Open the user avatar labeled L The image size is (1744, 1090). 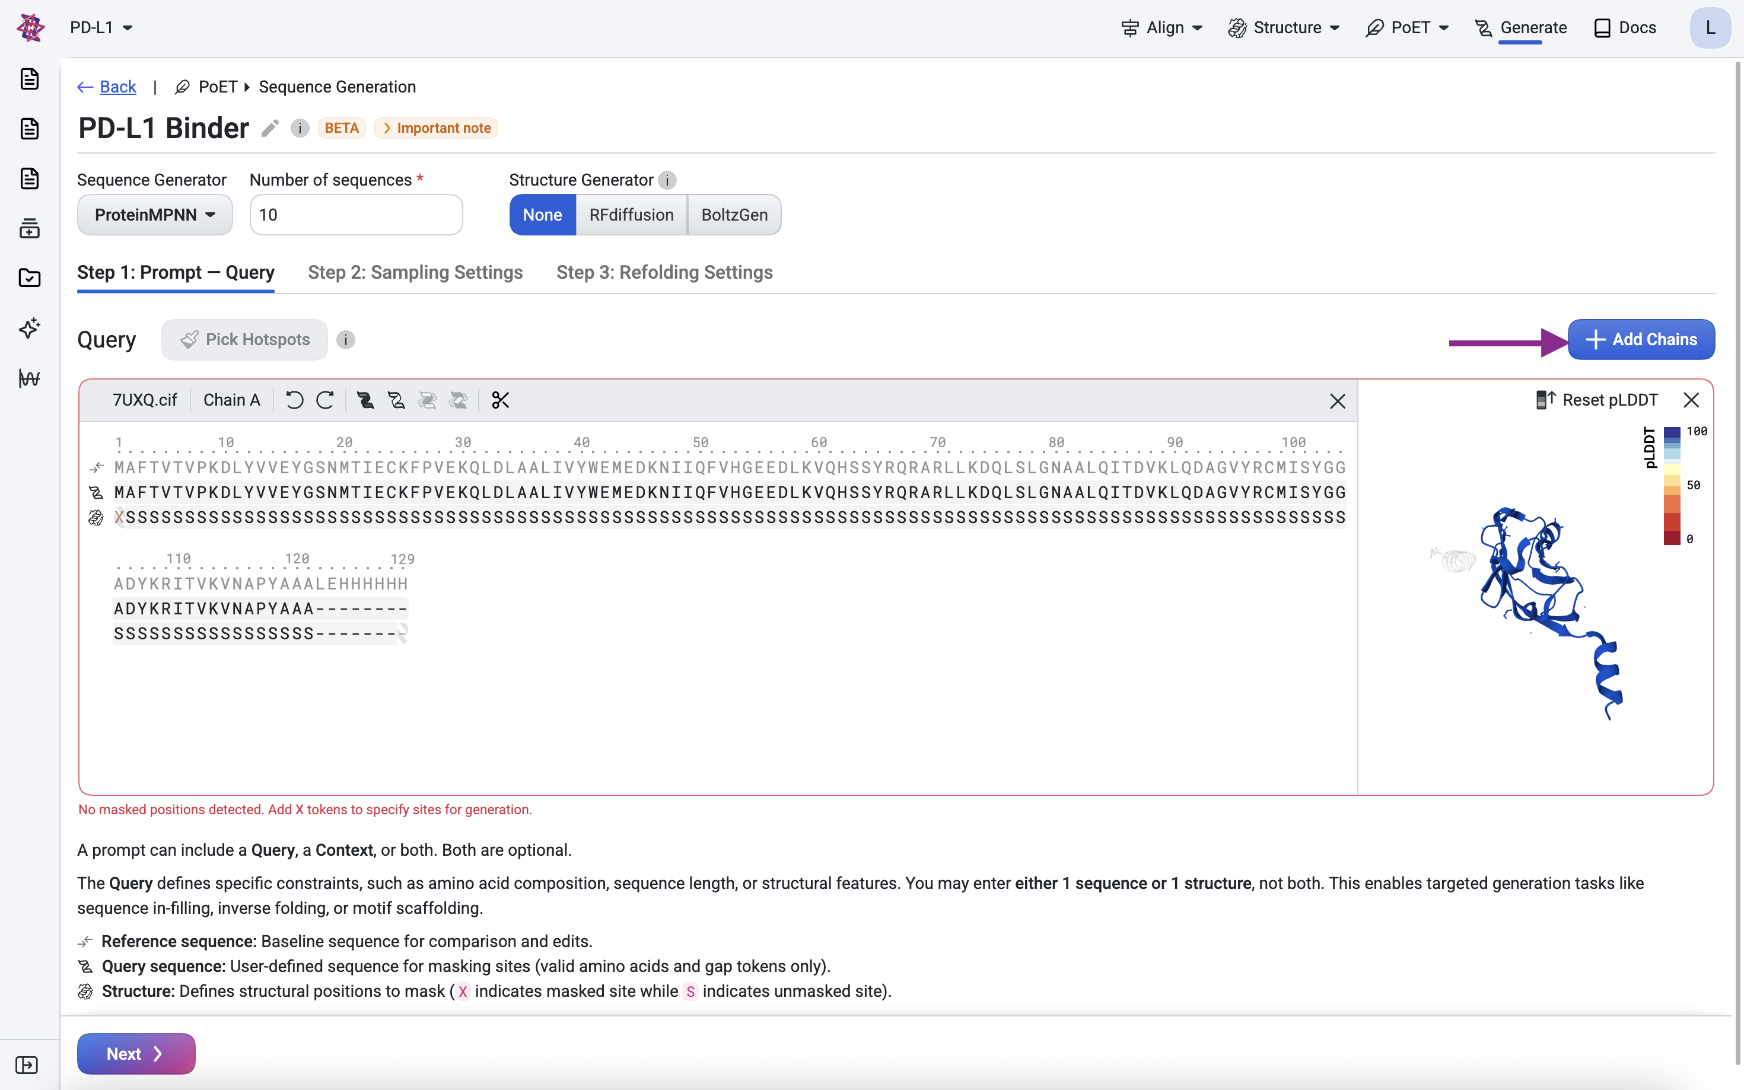[x=1710, y=27]
